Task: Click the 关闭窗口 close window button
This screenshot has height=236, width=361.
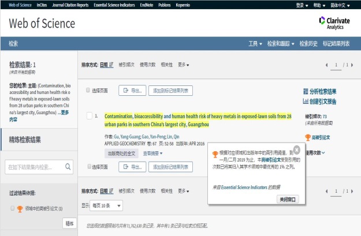Action: (x=288, y=199)
